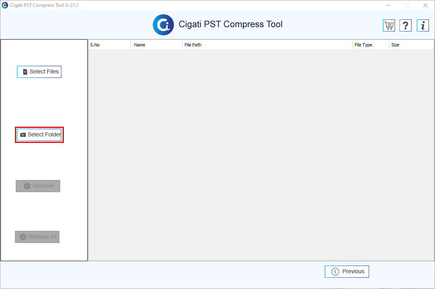Click the Remove button
This screenshot has height=289, width=435.
click(38, 186)
